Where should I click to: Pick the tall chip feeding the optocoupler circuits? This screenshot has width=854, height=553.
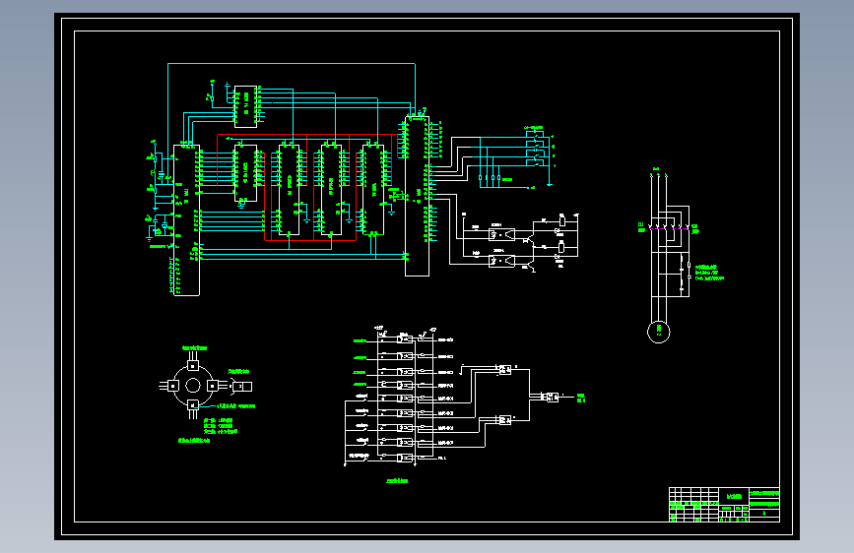[x=418, y=196]
